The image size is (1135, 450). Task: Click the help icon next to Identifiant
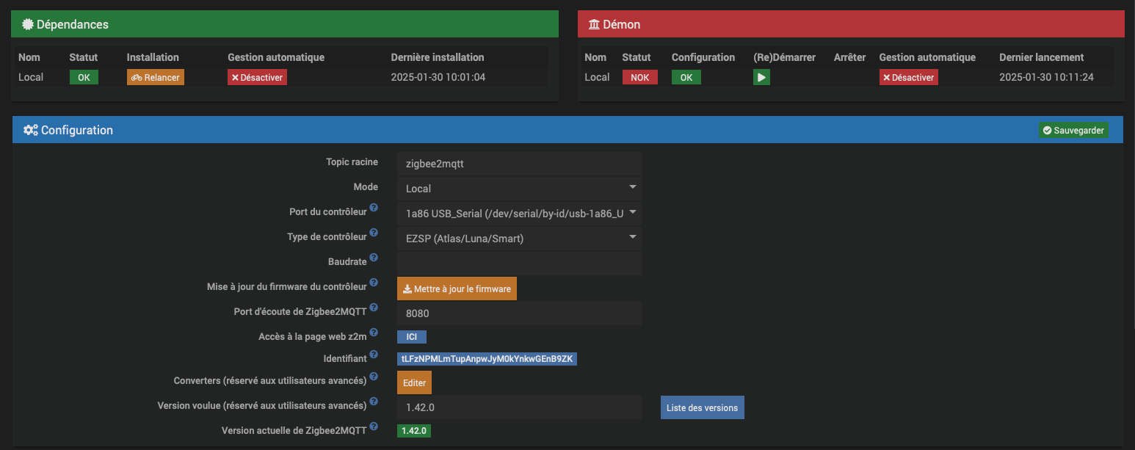tap(374, 355)
